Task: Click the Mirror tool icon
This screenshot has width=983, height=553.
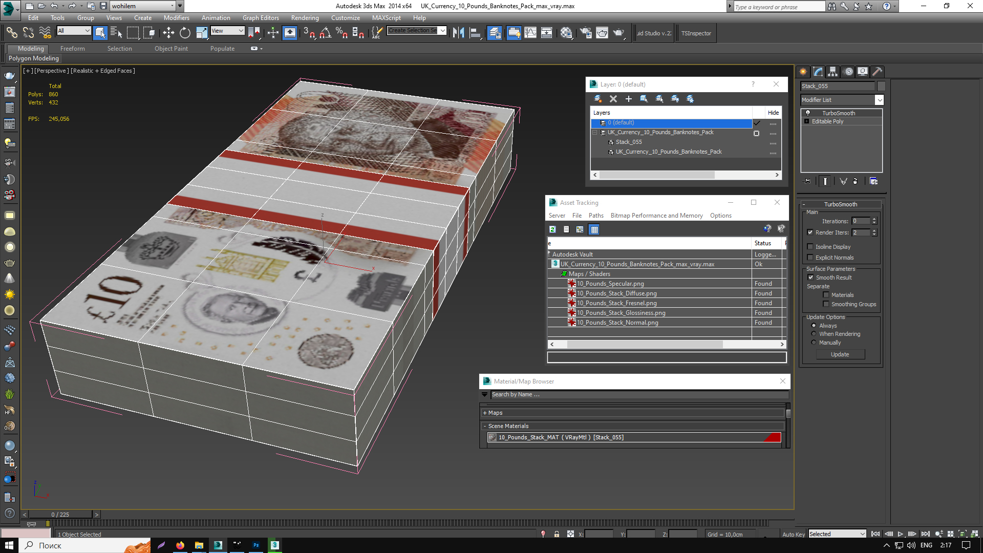Action: [458, 33]
